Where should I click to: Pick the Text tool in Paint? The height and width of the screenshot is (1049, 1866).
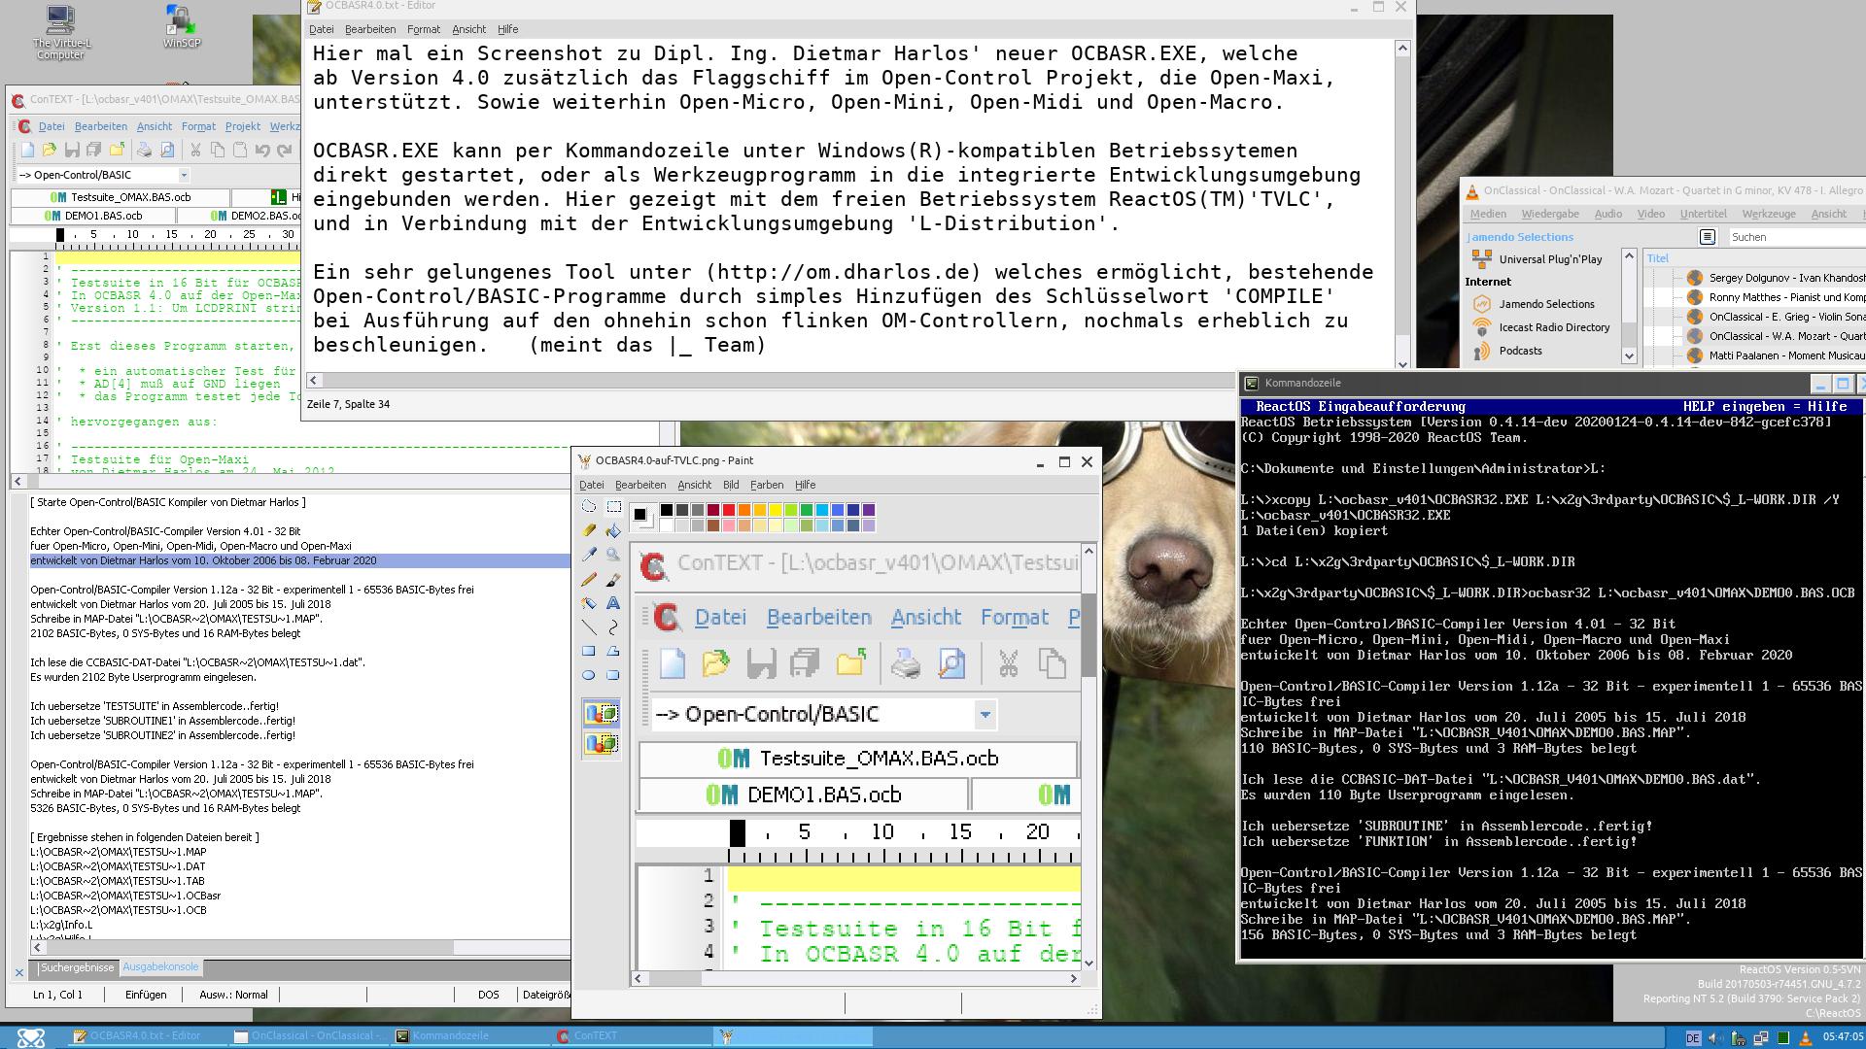click(613, 603)
